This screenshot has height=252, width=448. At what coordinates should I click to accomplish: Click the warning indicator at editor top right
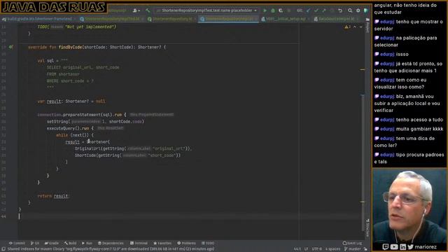[347, 27]
